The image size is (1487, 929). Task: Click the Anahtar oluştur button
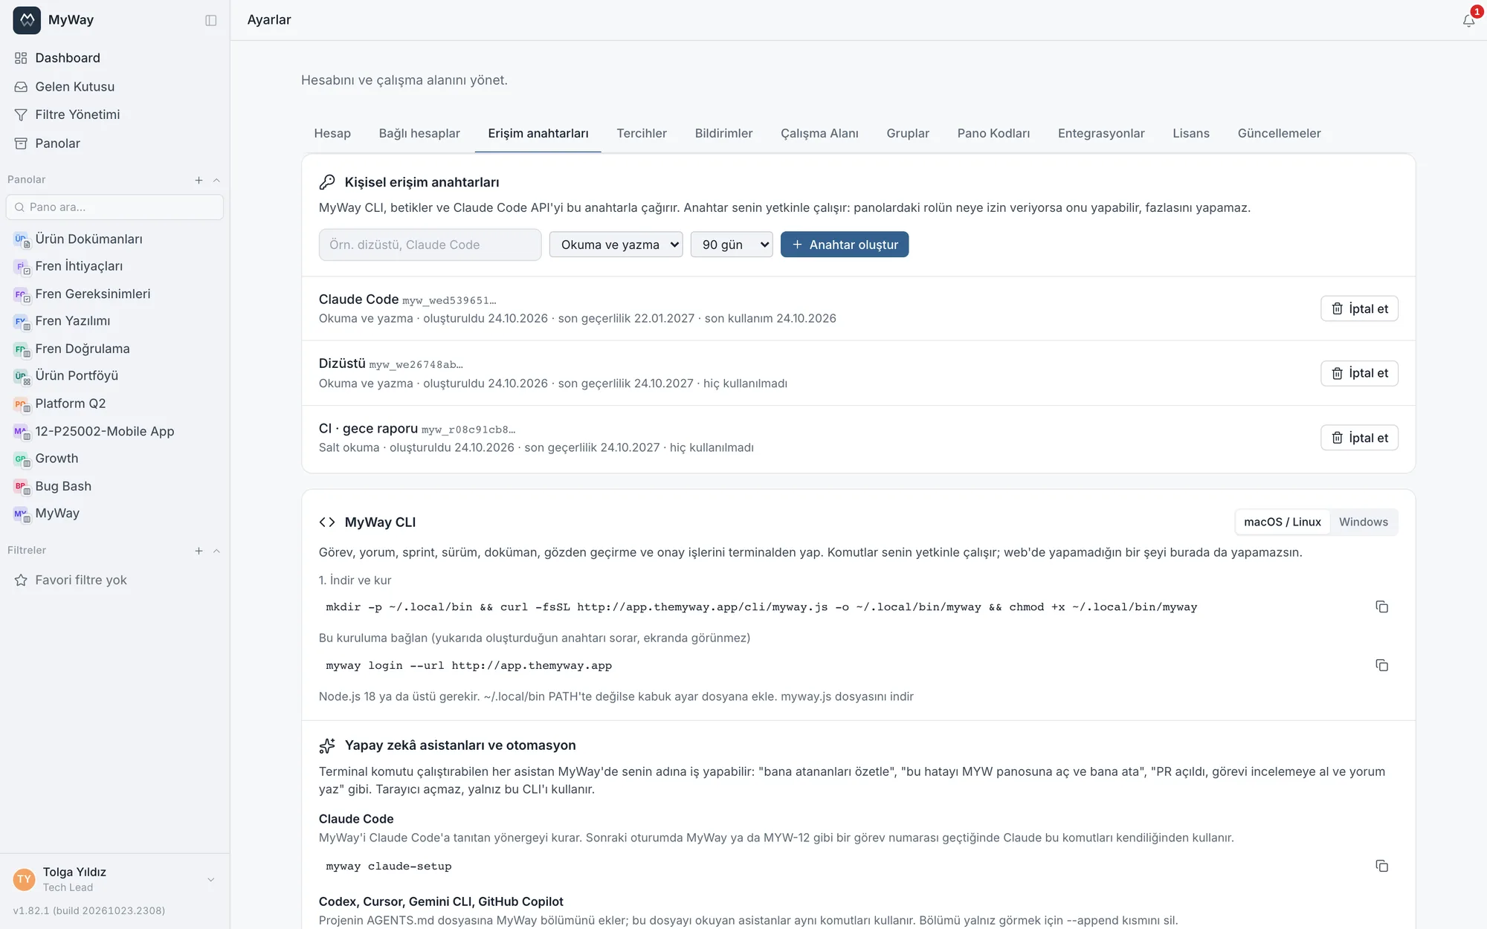(x=845, y=245)
